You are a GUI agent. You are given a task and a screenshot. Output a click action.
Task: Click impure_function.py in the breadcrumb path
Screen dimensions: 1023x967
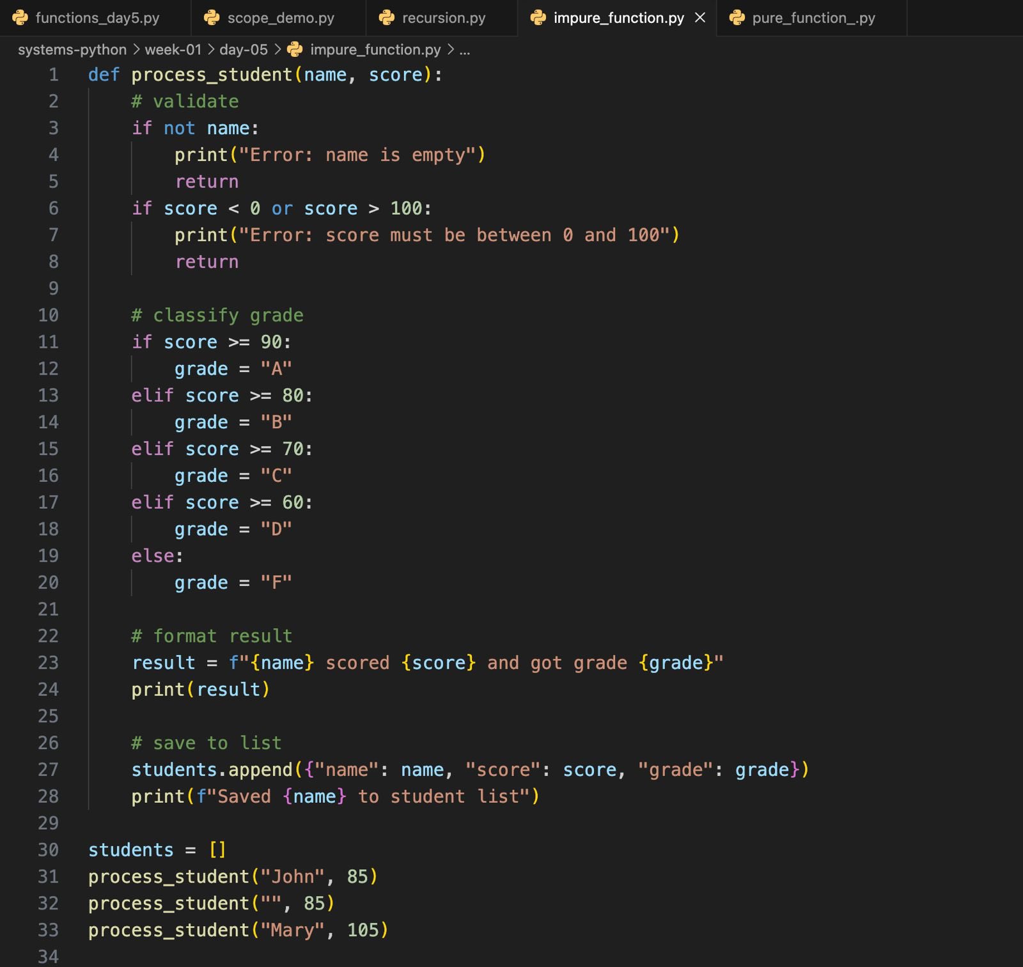[375, 49]
